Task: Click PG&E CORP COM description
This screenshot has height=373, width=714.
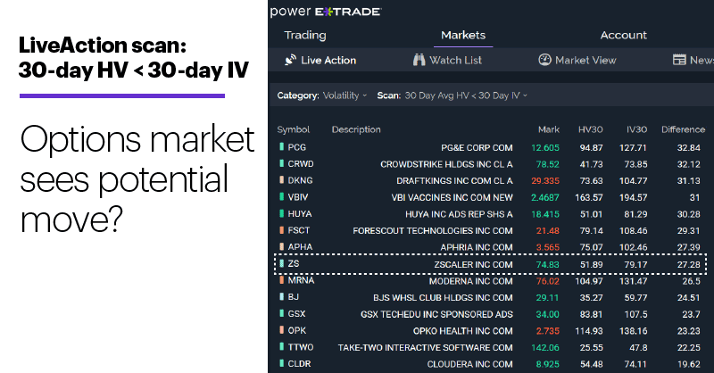Action: [477, 147]
